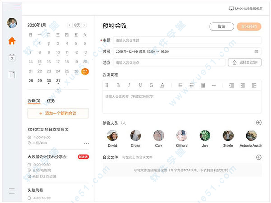Toggle italic in agenda editor
The height and width of the screenshot is (203, 271).
129,85
